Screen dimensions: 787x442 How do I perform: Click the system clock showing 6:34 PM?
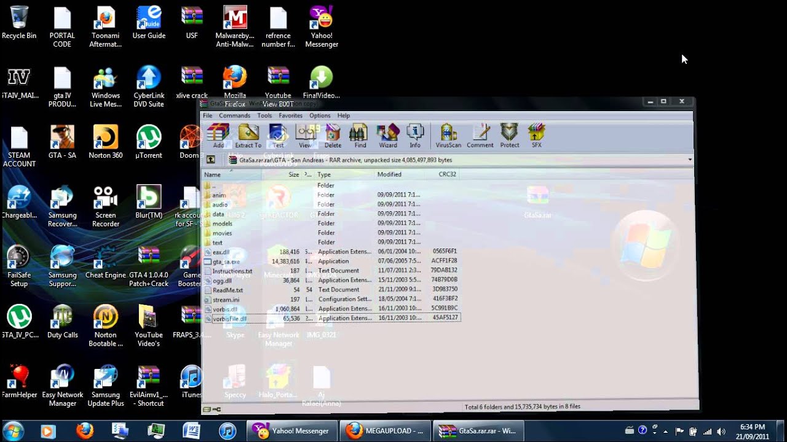pyautogui.click(x=753, y=431)
